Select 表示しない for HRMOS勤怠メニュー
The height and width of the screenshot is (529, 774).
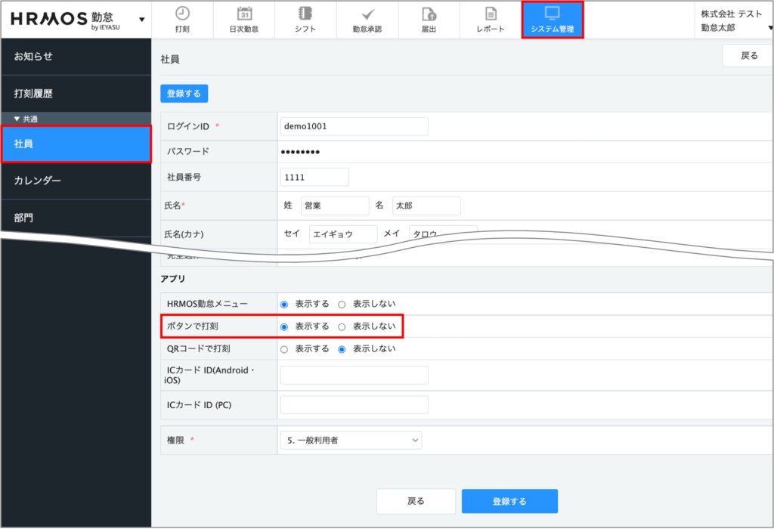(342, 305)
